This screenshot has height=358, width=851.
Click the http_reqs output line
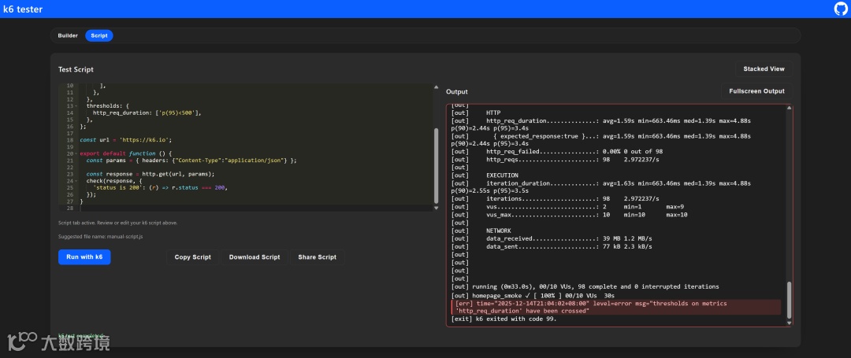tap(556, 160)
